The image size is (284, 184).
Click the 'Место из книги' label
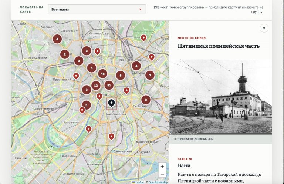192,38
